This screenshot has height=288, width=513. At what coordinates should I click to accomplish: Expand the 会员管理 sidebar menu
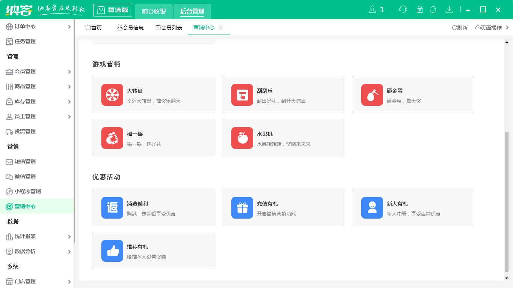(x=38, y=71)
